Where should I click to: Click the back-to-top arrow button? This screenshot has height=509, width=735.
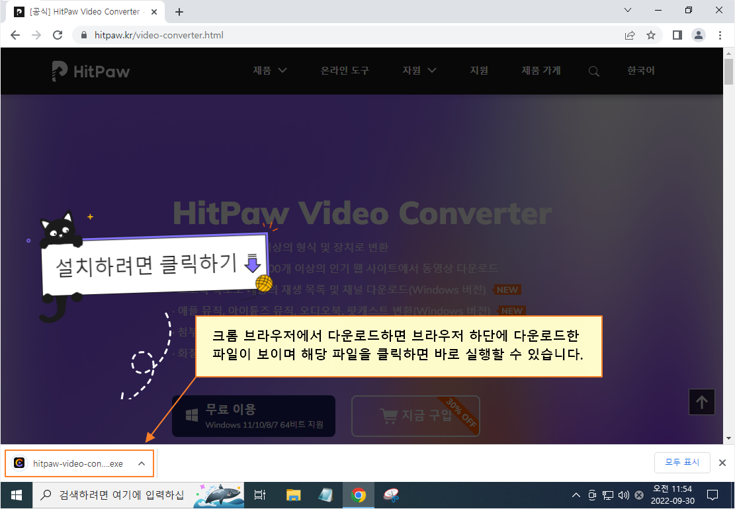click(702, 402)
